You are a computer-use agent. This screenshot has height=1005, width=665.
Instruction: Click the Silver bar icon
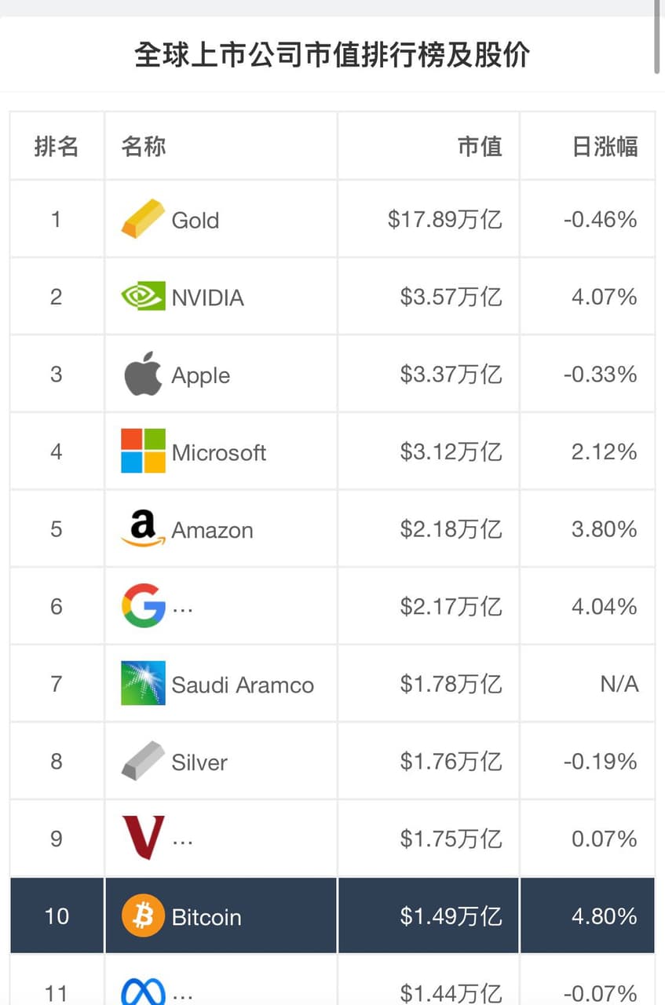[x=143, y=761]
